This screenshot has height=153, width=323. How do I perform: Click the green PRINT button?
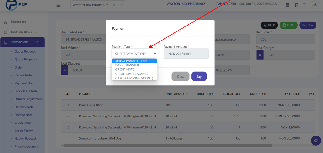tap(289, 25)
